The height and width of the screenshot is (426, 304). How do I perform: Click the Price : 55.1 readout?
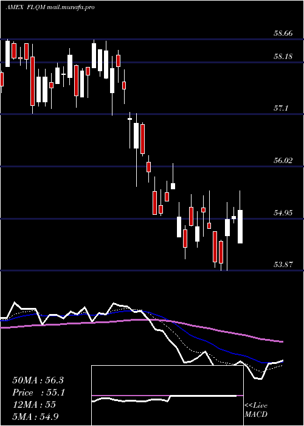click(38, 393)
